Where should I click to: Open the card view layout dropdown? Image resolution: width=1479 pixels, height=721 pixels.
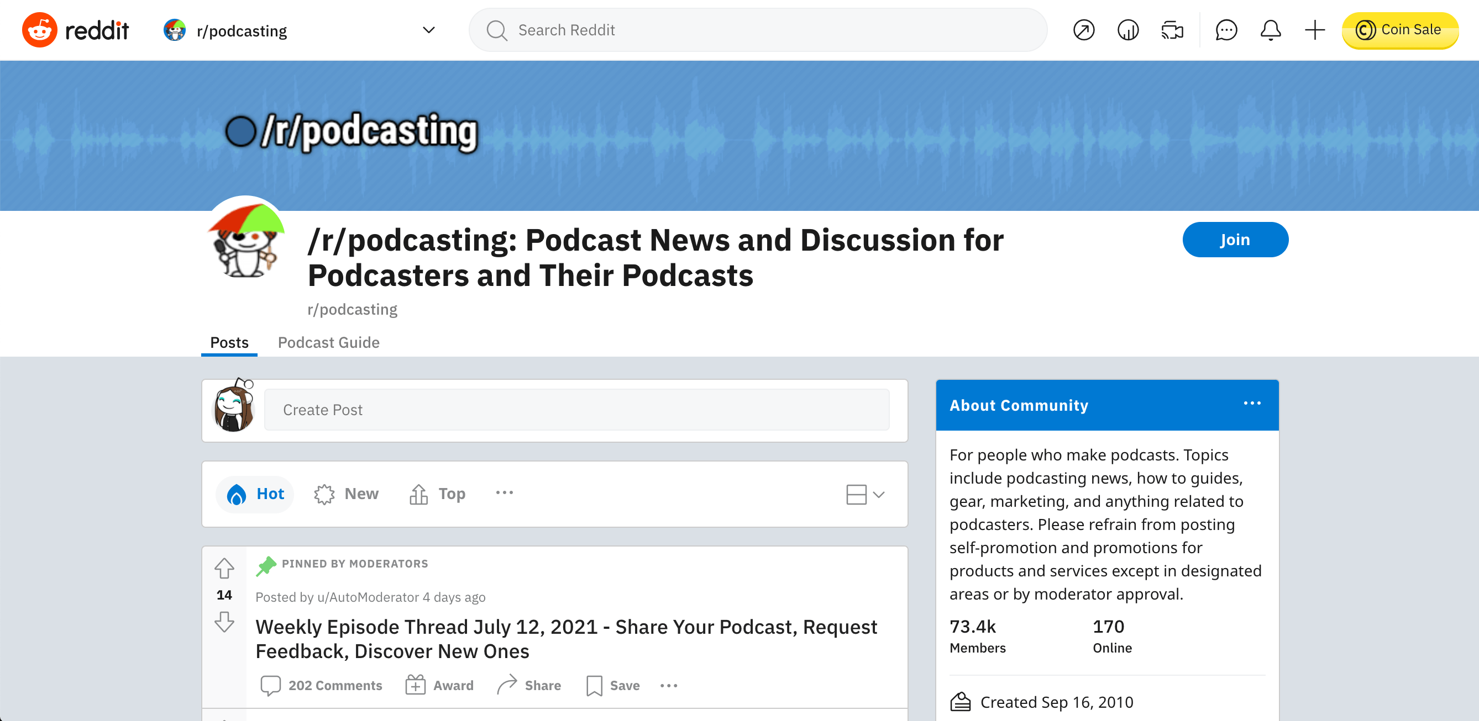866,494
